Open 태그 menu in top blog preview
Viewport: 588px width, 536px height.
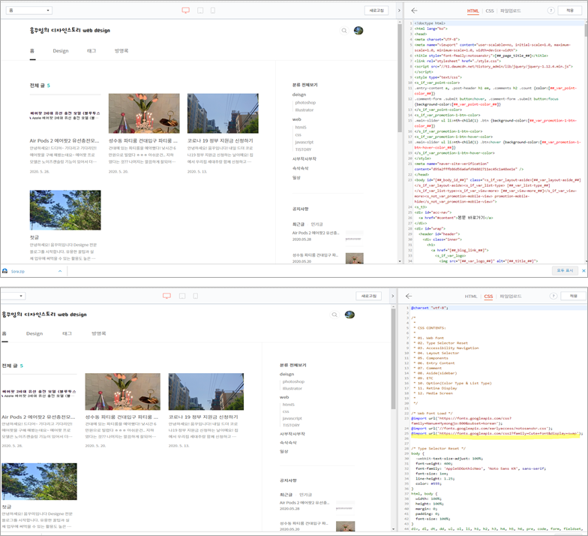[91, 51]
